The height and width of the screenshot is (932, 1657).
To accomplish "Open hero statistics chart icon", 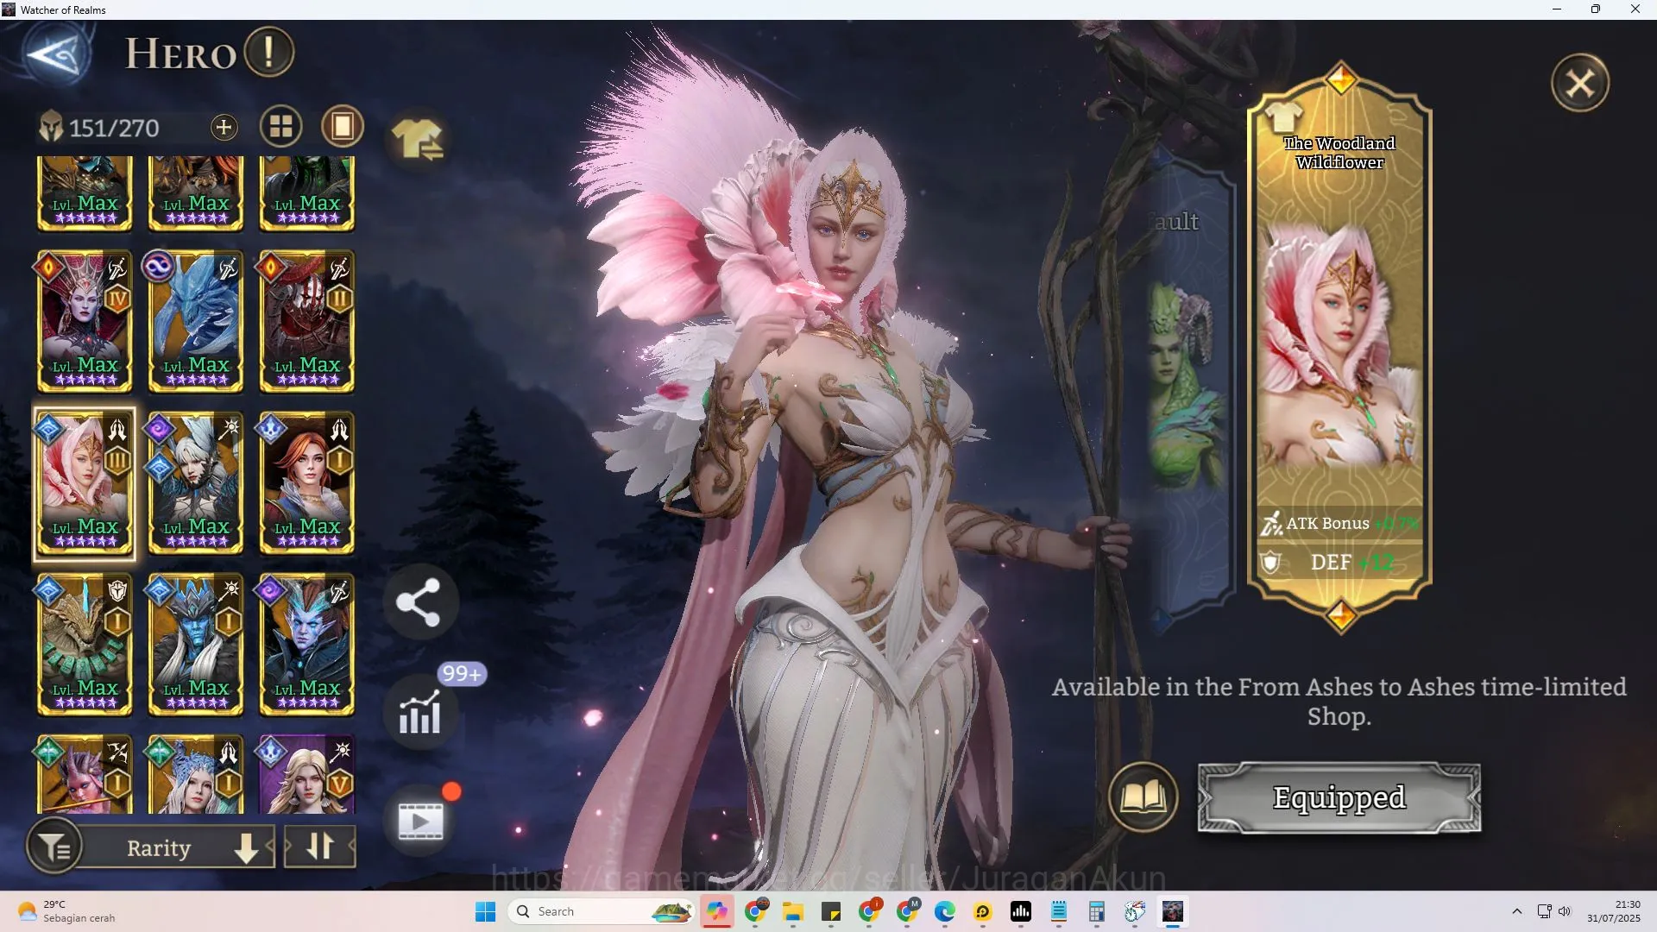I will coord(419,713).
